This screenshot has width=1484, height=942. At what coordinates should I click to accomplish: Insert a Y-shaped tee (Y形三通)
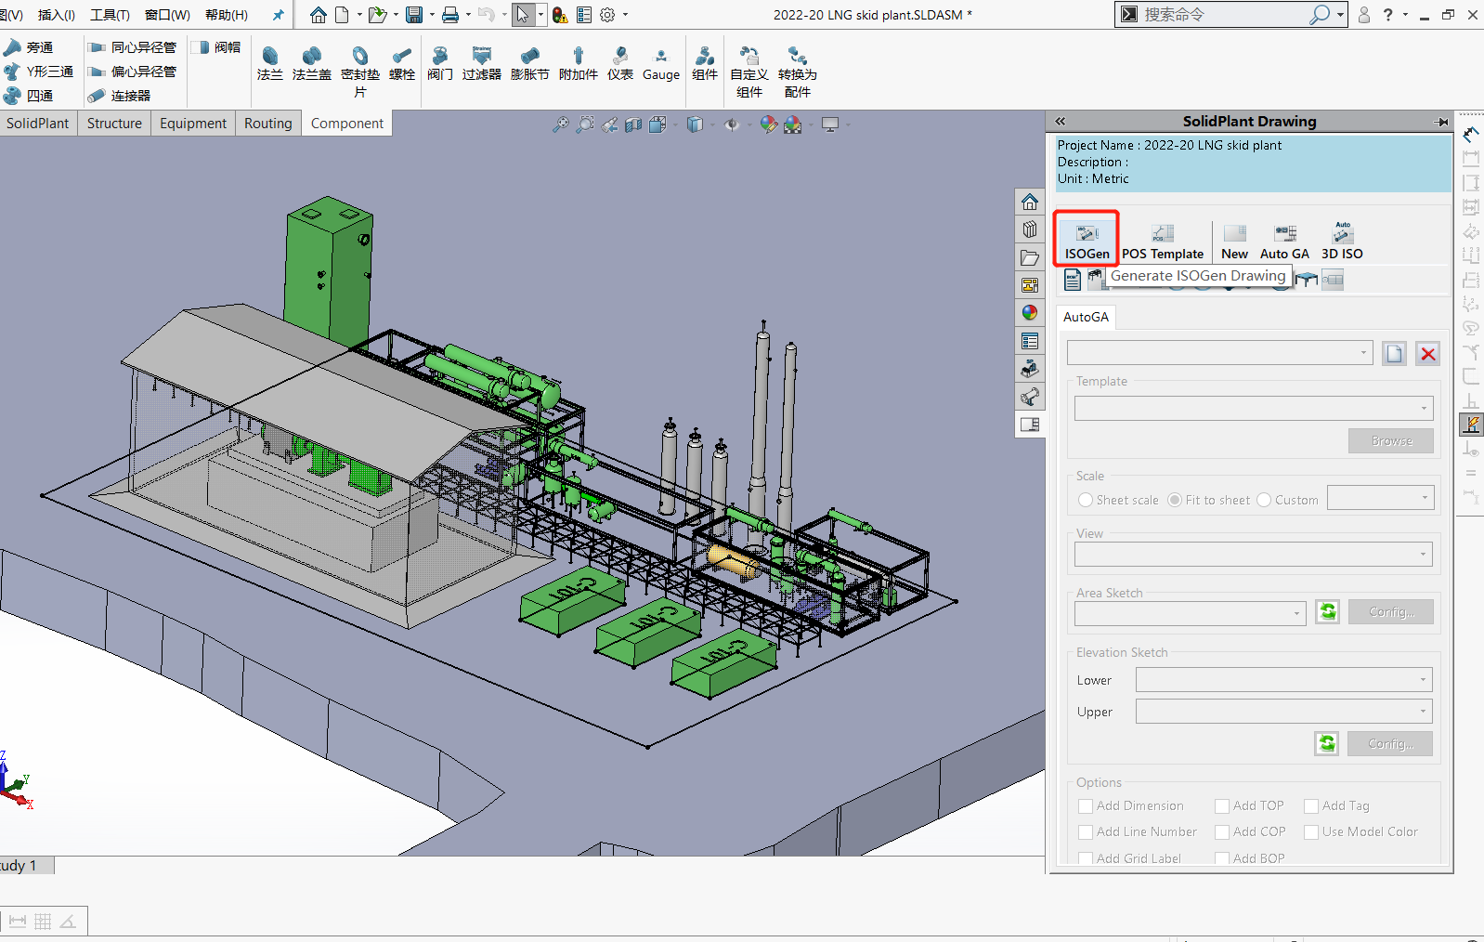pyautogui.click(x=38, y=72)
